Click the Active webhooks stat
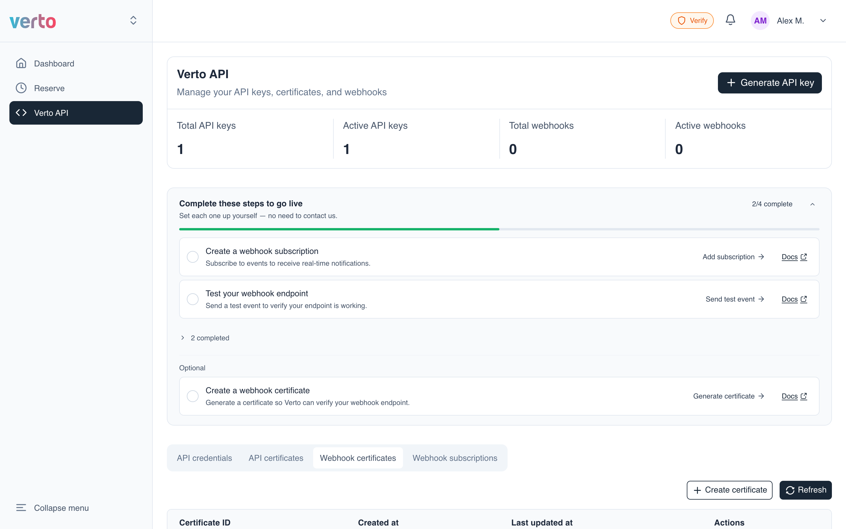846x529 pixels. (748, 138)
